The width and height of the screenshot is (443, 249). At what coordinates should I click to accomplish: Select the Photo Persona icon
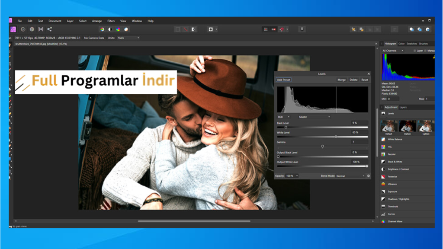[x=13, y=29]
